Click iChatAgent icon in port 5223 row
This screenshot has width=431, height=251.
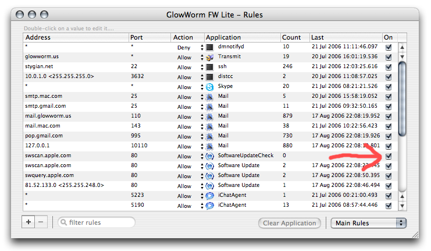point(209,196)
